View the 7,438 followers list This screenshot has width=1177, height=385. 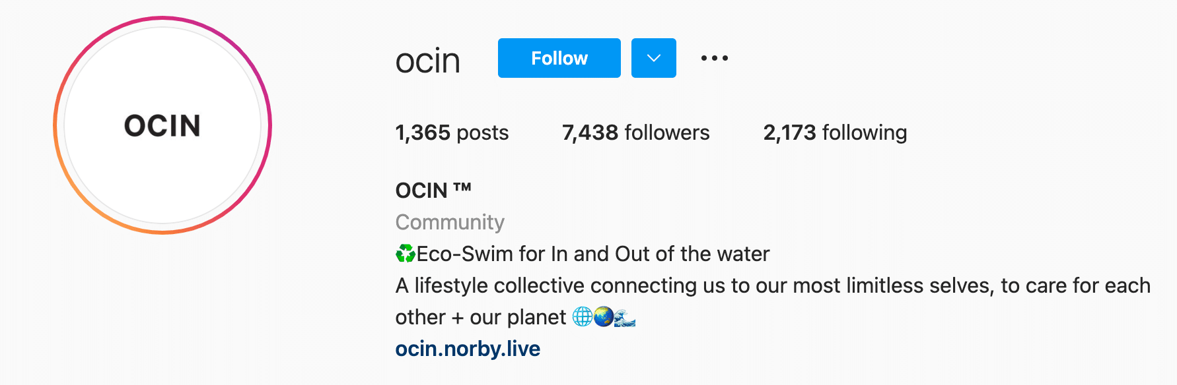635,133
